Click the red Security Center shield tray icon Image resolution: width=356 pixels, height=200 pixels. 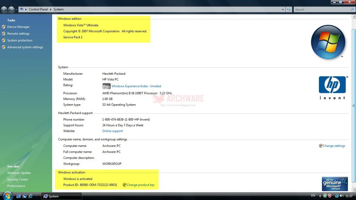pos(330,196)
